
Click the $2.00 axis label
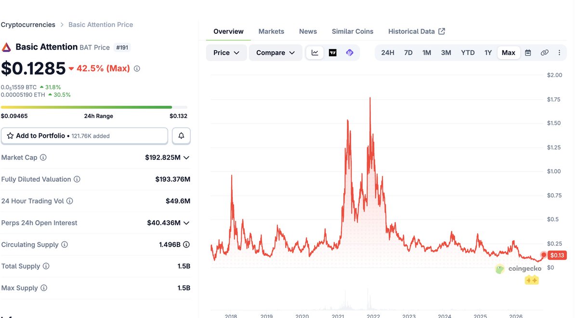[x=554, y=75]
